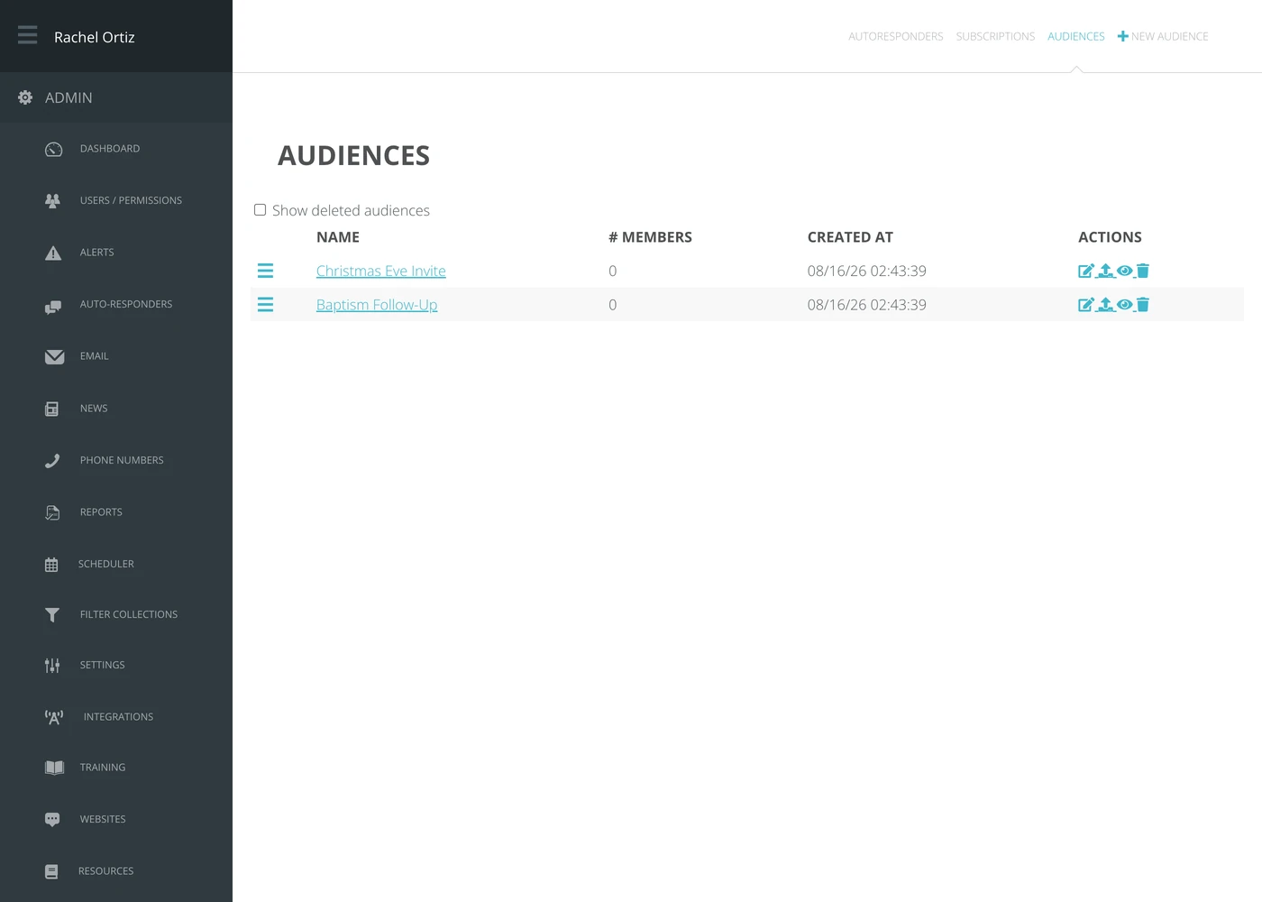This screenshot has height=902, width=1262.
Task: Click the Integrations antenna icon
Action: coord(54,717)
